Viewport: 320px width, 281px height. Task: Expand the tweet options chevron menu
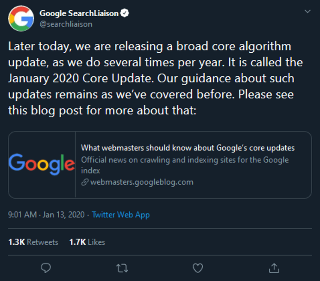point(307,12)
